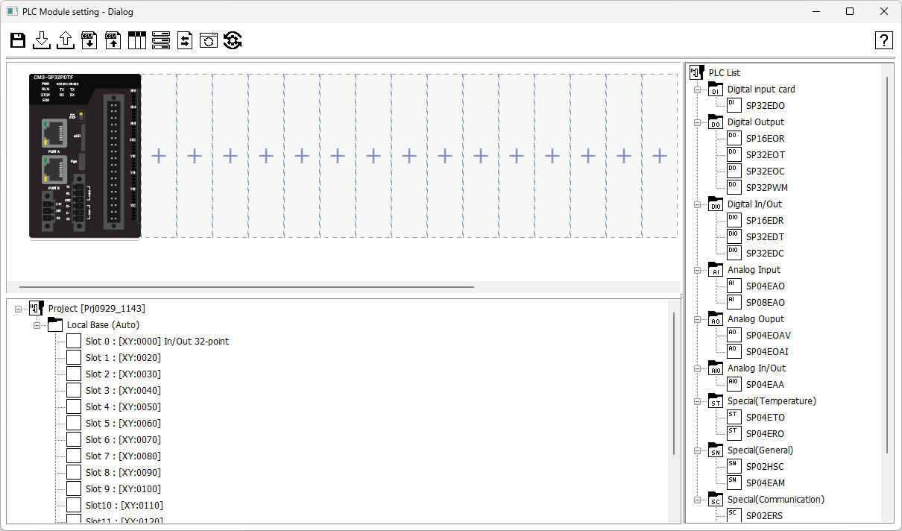
Task: Collapse the Analog Input category
Action: click(698, 270)
